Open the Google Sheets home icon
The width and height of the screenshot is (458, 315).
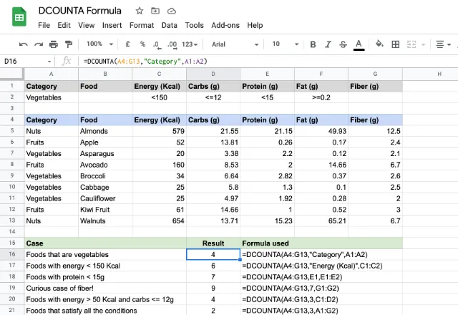pos(19,17)
